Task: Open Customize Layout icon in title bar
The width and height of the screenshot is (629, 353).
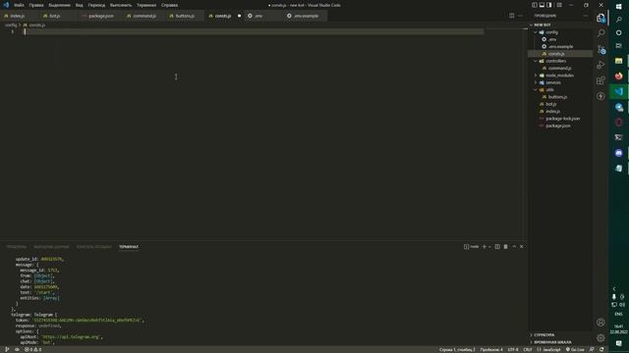Action: tap(559, 5)
